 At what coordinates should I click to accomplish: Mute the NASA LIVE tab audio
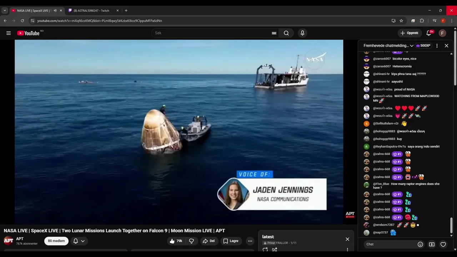55,11
